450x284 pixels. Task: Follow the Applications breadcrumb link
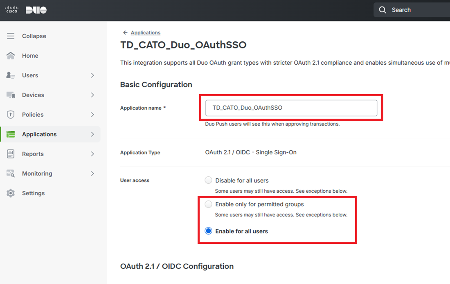[146, 33]
